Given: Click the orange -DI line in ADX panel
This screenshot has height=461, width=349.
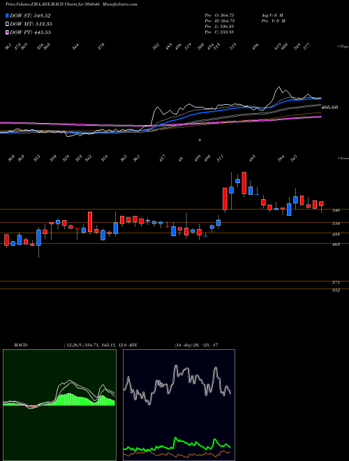Looking at the screenshot, I should (x=177, y=455).
